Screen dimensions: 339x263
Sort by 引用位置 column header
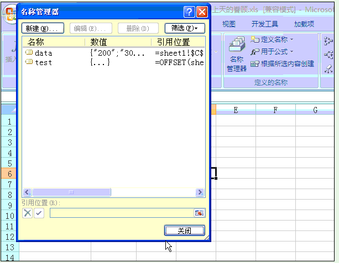point(178,42)
